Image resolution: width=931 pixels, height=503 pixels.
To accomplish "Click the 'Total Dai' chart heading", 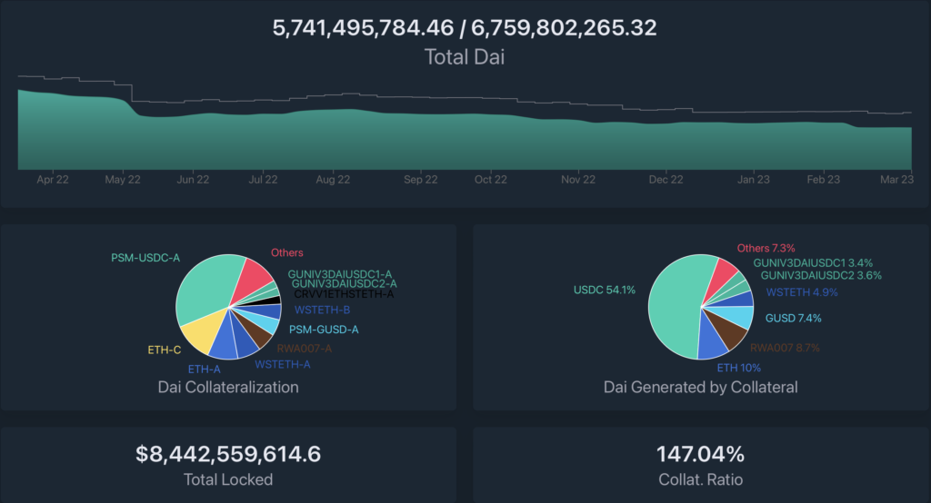I will click(465, 56).
